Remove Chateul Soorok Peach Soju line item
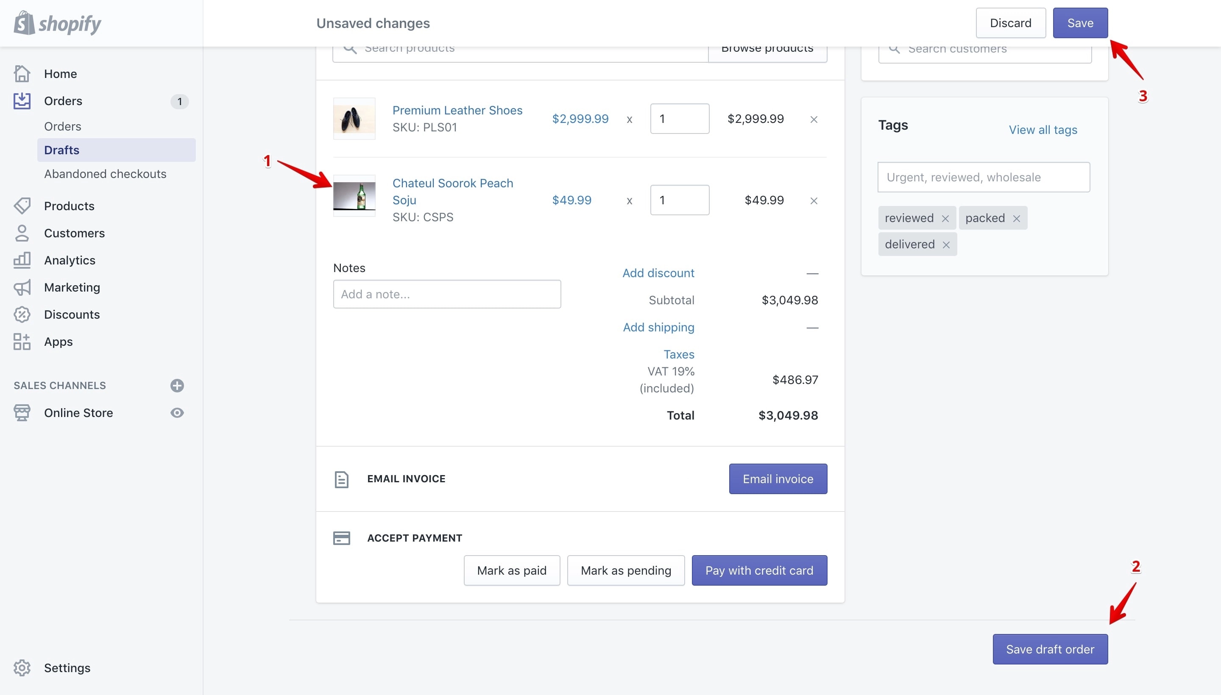The image size is (1221, 695). tap(814, 201)
